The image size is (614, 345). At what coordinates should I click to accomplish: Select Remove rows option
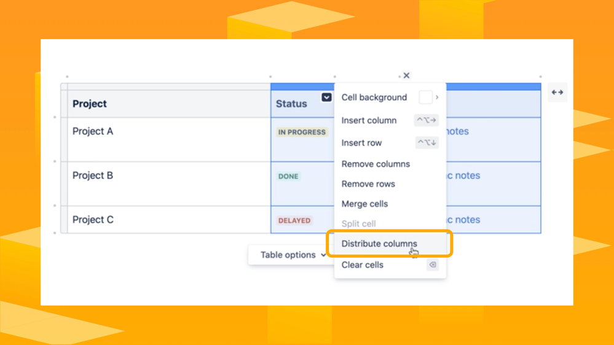click(x=390, y=184)
